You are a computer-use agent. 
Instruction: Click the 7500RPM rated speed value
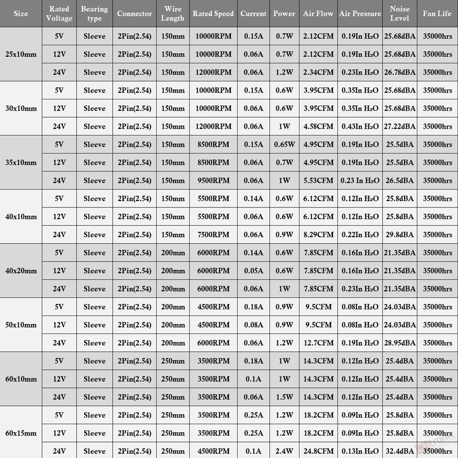[x=213, y=234]
